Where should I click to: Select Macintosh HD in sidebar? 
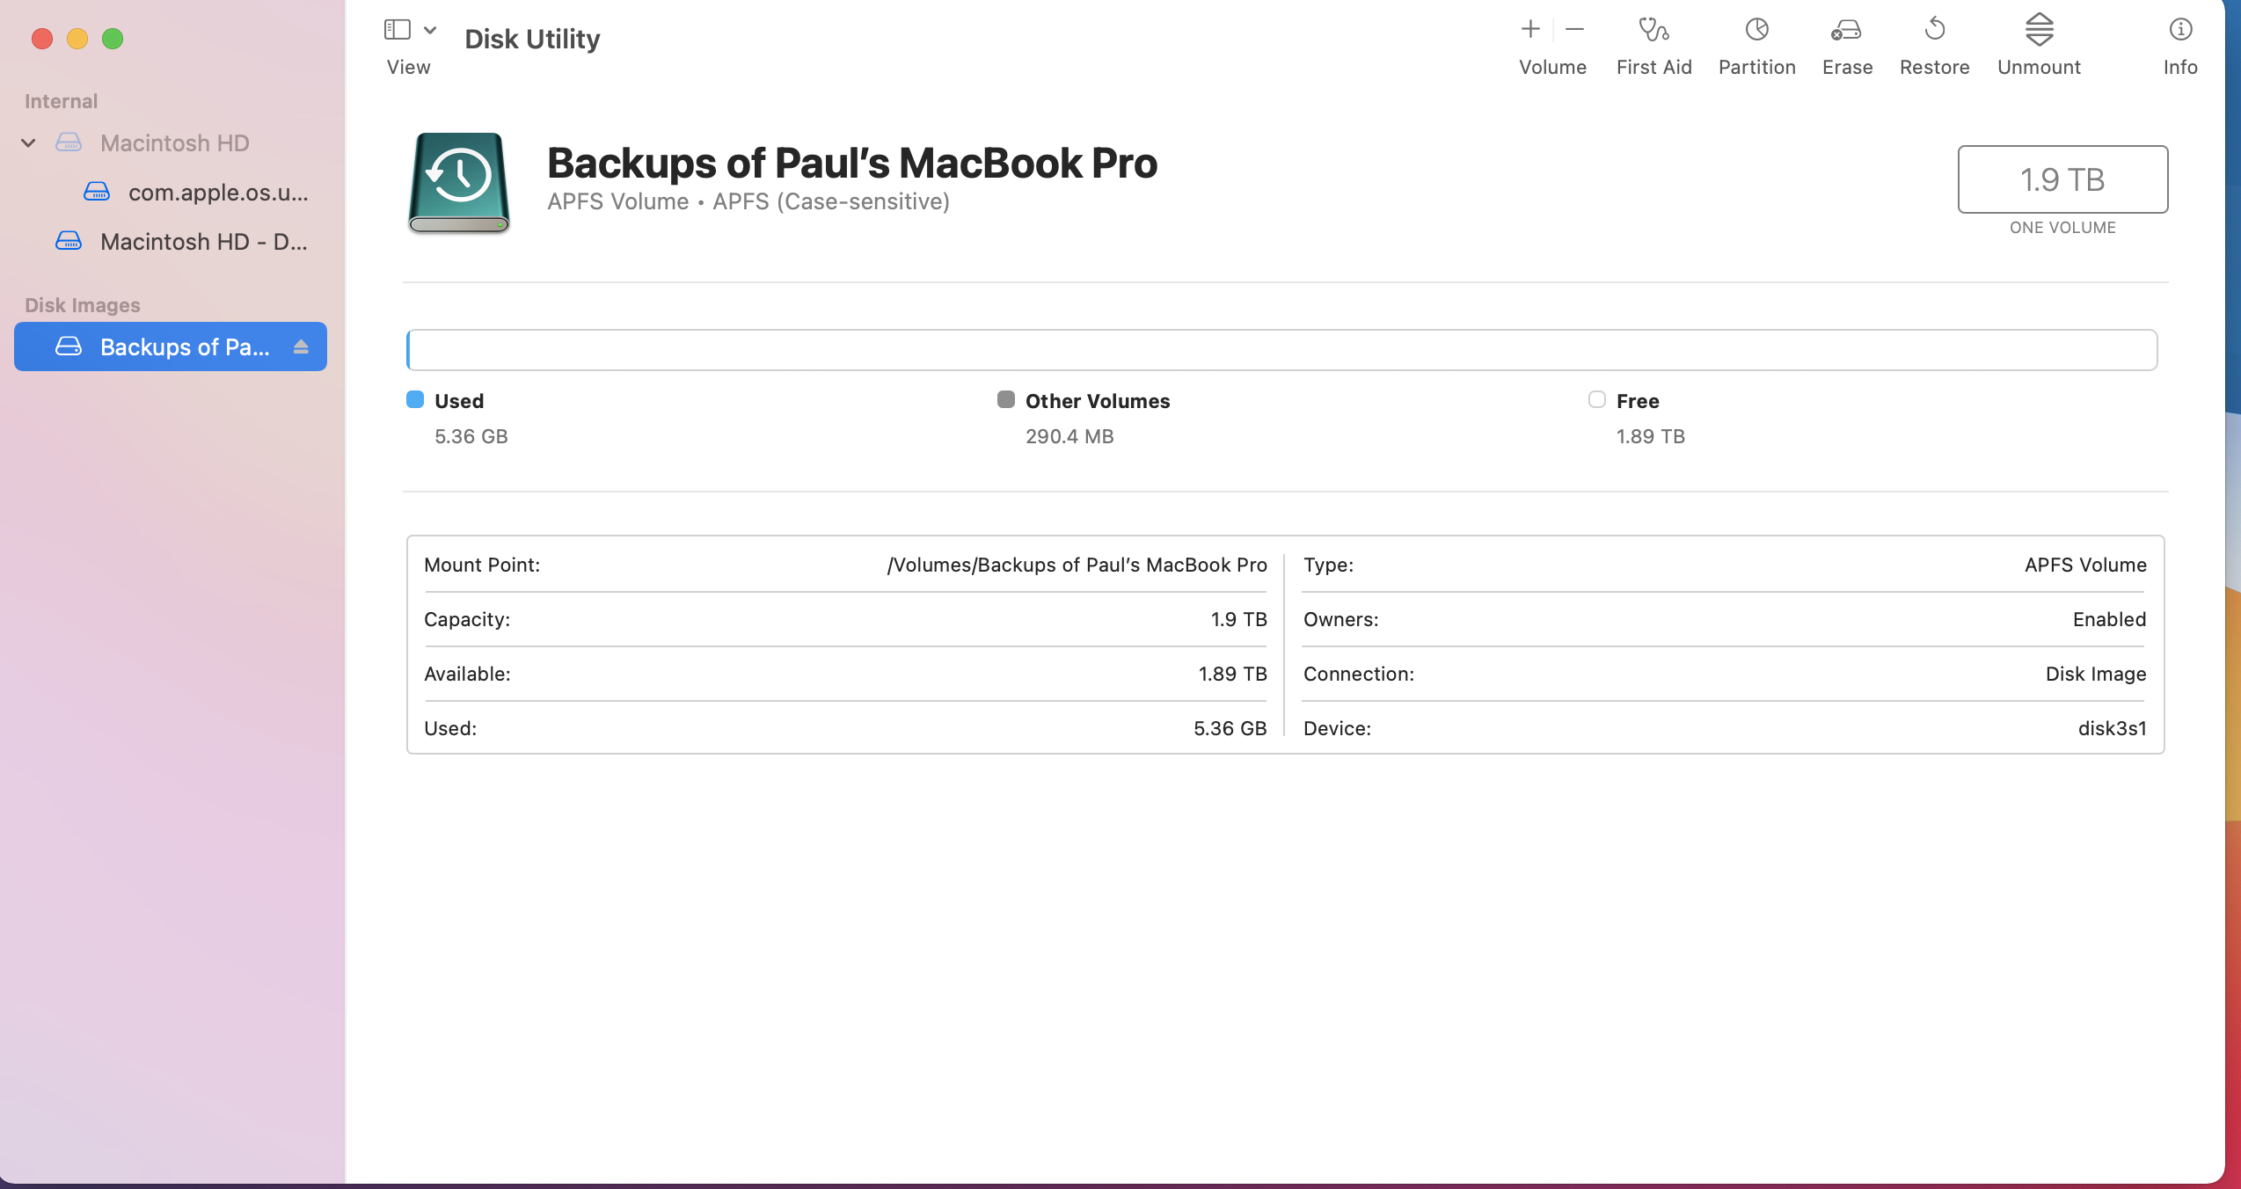(174, 142)
